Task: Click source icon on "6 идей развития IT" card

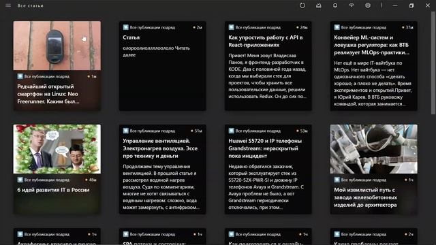Action: click(x=20, y=180)
